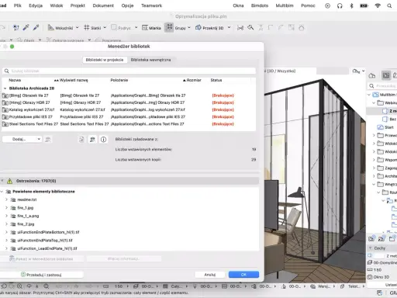Click the OK button
The height and width of the screenshot is (298, 397).
click(243, 275)
